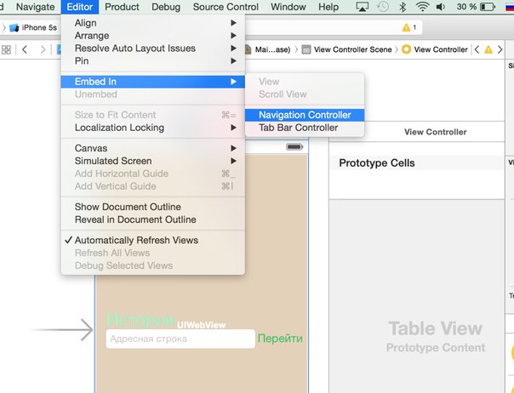
Task: Click View Controller breadcrumb item
Action: coord(435,50)
